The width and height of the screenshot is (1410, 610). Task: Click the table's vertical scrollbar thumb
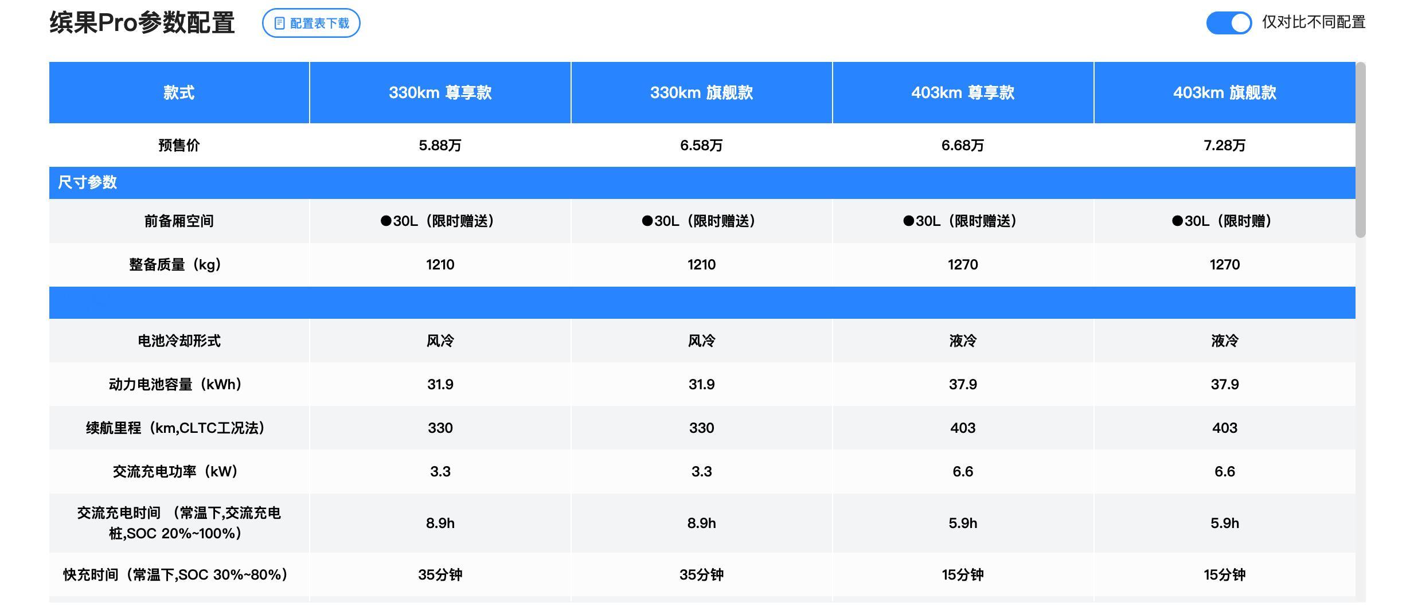(x=1360, y=150)
